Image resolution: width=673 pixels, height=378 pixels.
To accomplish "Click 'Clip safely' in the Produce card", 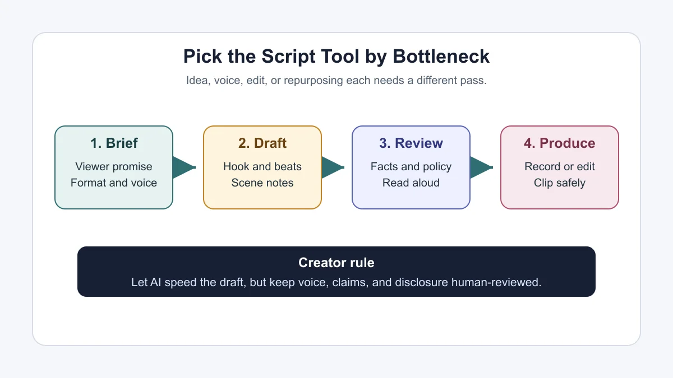I will tap(560, 183).
